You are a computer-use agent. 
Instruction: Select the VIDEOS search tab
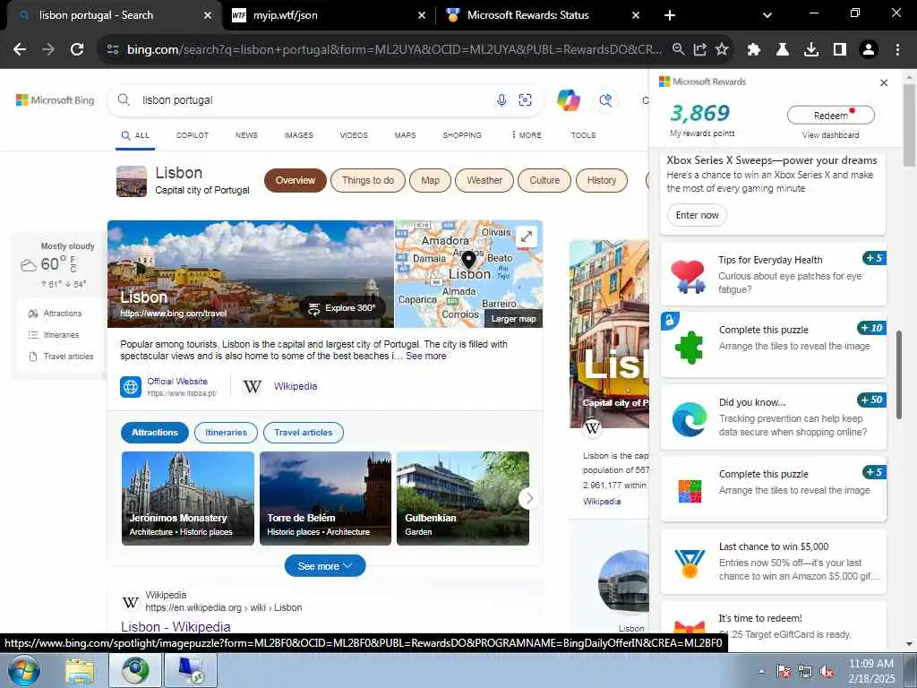(x=354, y=135)
